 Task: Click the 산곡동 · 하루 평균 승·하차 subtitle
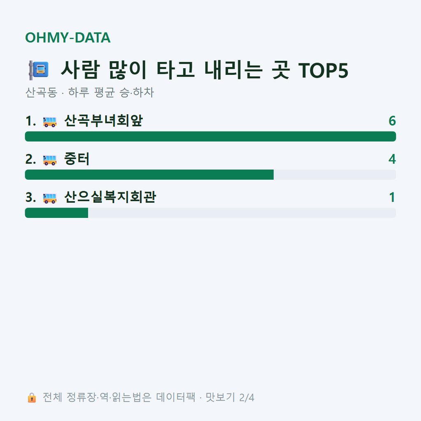click(x=90, y=93)
